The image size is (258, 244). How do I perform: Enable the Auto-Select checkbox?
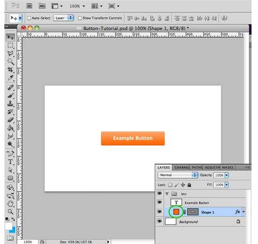(x=29, y=18)
